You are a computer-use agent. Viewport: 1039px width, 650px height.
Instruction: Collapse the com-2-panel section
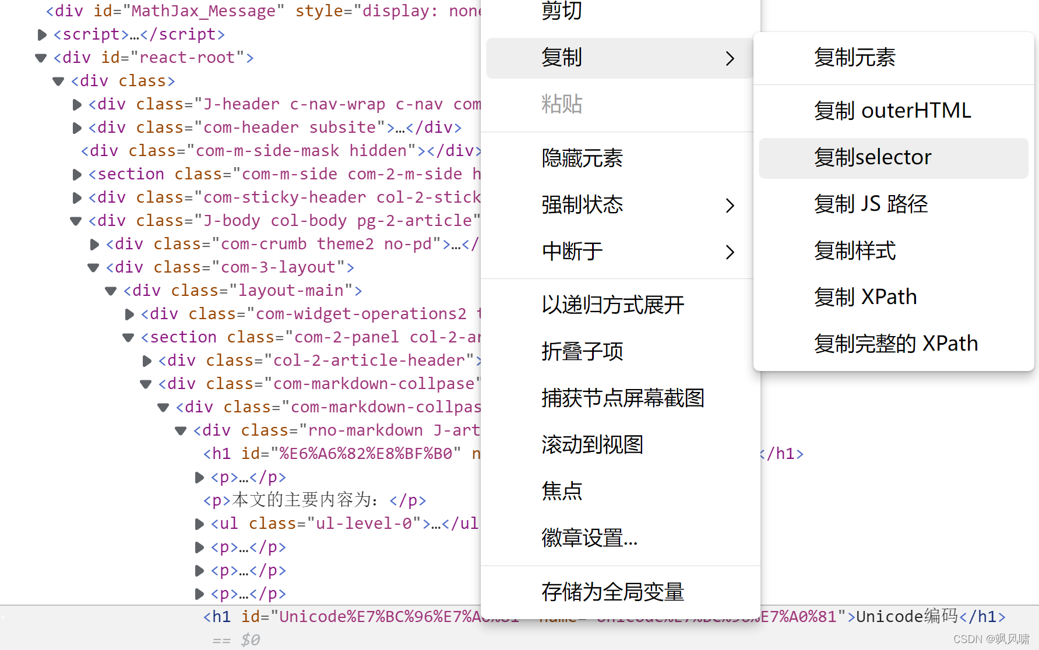(128, 338)
